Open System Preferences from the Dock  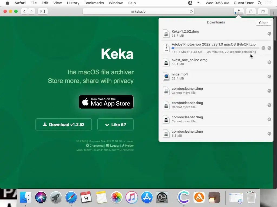tap(162, 197)
